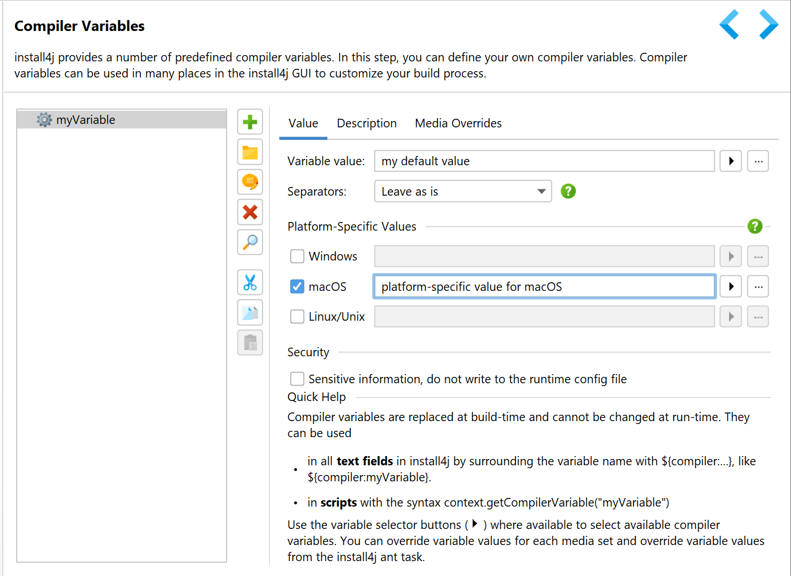
Task: Enable the Linux/Unix platform-specific value
Action: [x=297, y=317]
